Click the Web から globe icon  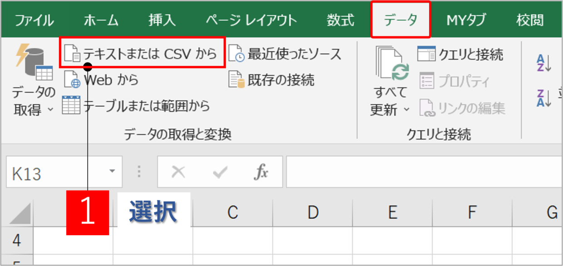[72, 80]
